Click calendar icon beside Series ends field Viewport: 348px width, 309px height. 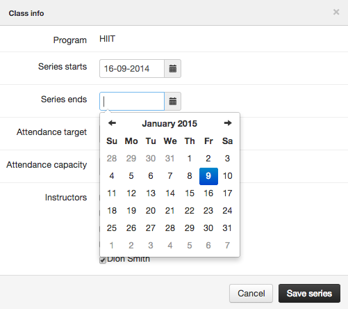coord(173,102)
